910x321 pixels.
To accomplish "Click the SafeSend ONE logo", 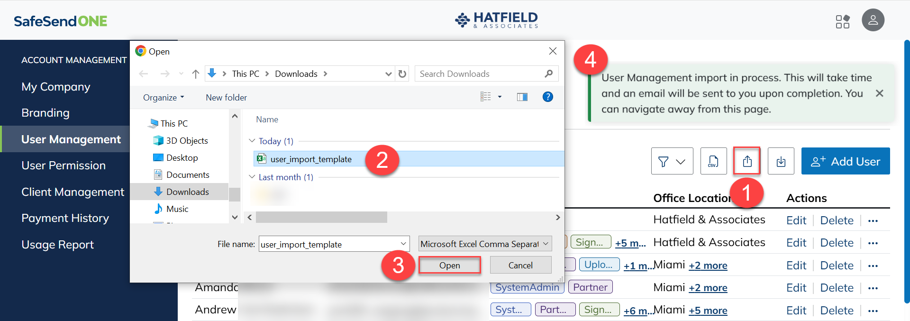I will [x=61, y=21].
